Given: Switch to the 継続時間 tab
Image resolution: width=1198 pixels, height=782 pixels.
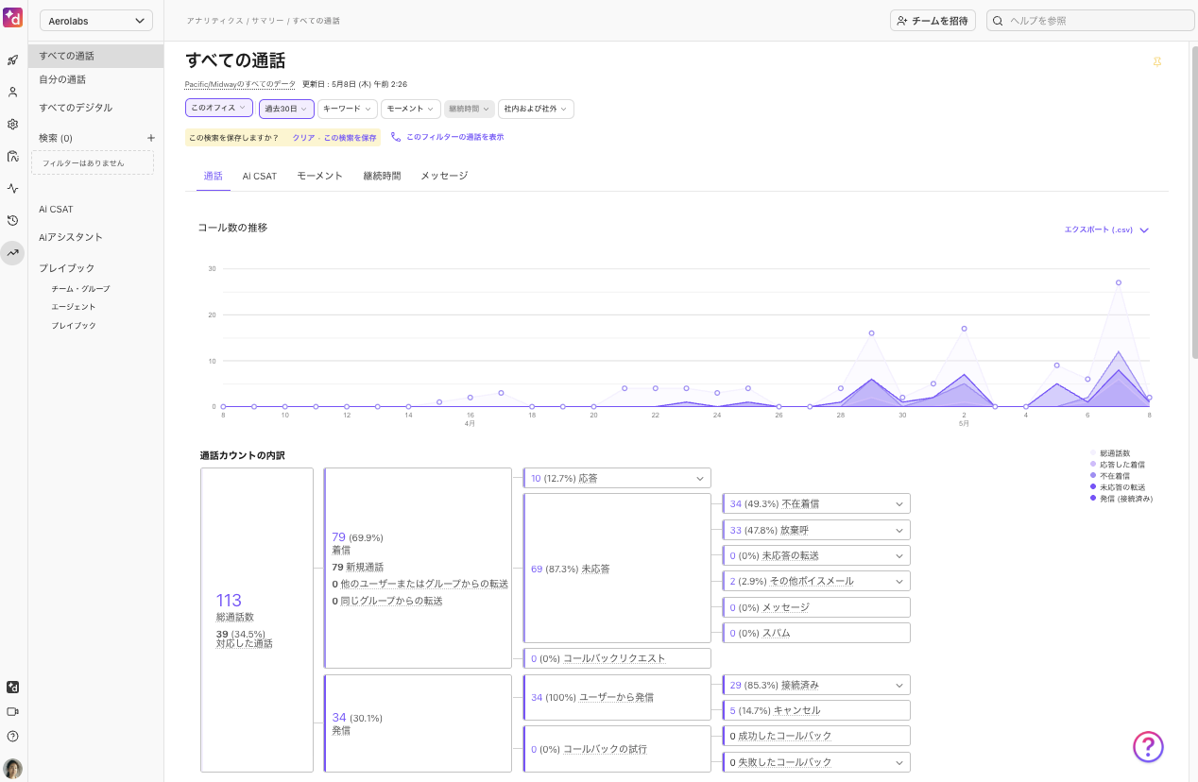Looking at the screenshot, I should click(382, 176).
